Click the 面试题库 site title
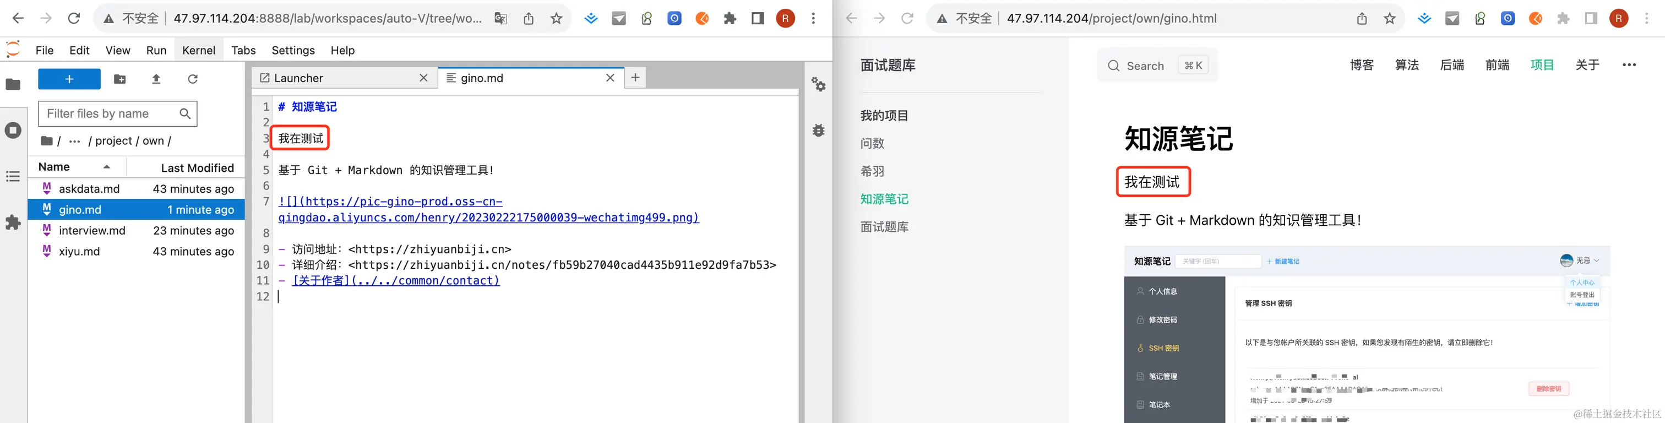Image resolution: width=1665 pixels, height=423 pixels. 888,64
